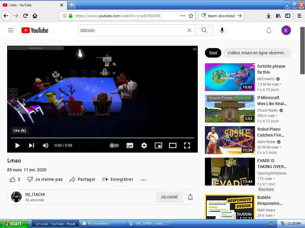Go forward with the browser arrow
The width and height of the screenshot is (305, 228).
point(16,16)
